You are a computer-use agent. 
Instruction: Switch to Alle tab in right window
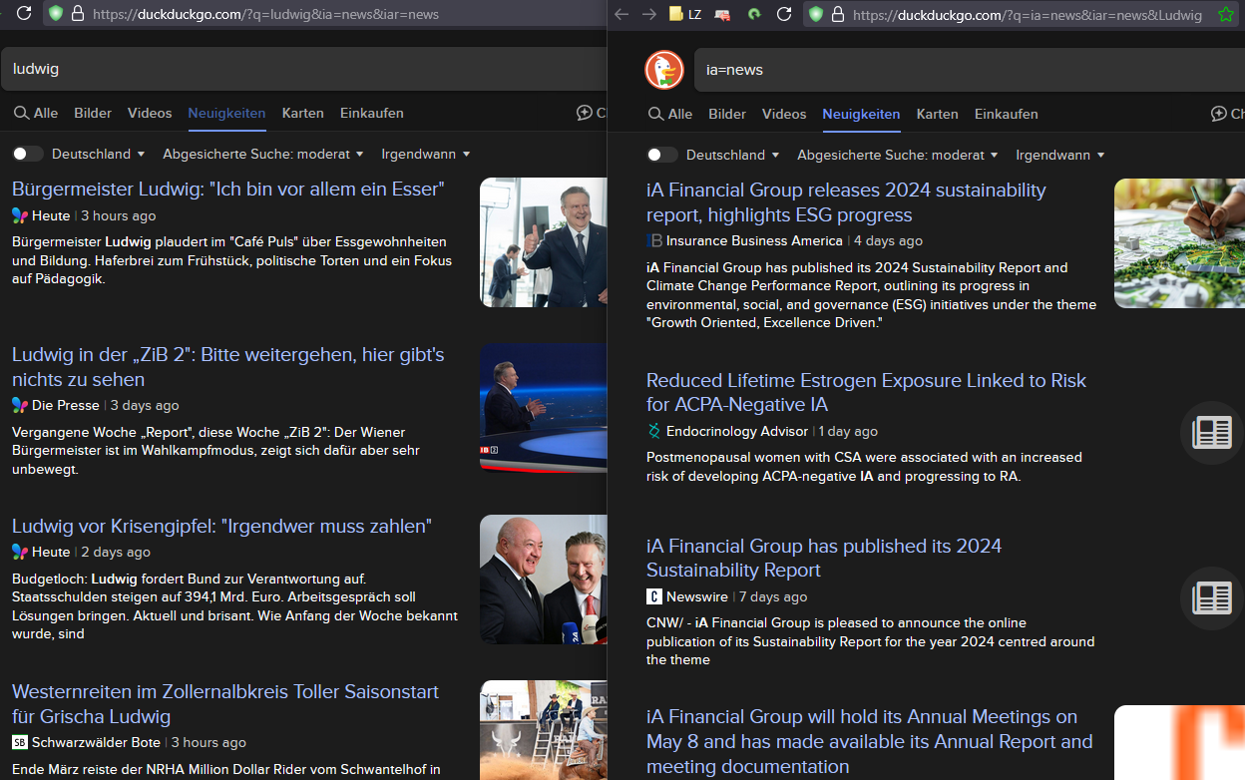pyautogui.click(x=670, y=114)
